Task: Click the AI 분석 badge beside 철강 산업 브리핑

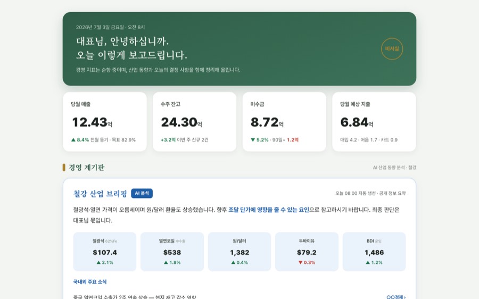Action: point(142,193)
